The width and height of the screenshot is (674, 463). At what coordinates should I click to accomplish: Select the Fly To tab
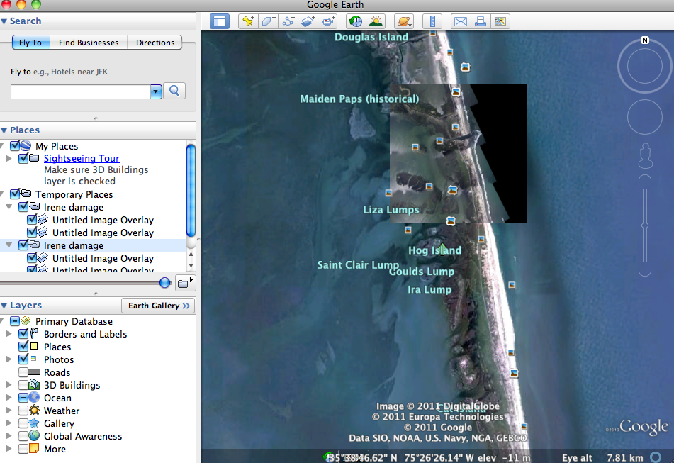pyautogui.click(x=31, y=42)
